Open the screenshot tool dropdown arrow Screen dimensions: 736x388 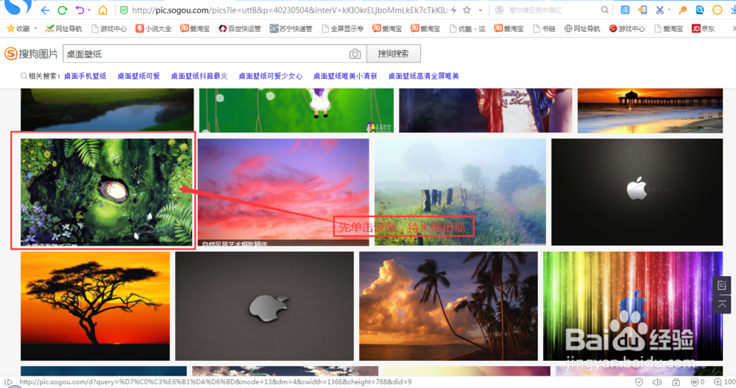[x=669, y=10]
